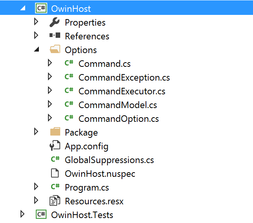Screen dimensions: 253x223
Task: Click the C# icon beside CommandException.cs
Action: click(69, 76)
